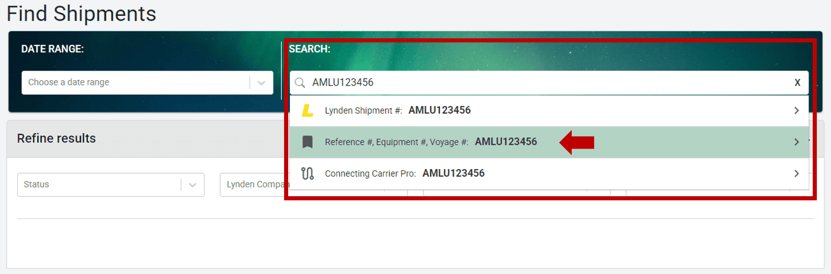
Task: Click into the search field text AMLU123456
Action: coord(343,82)
